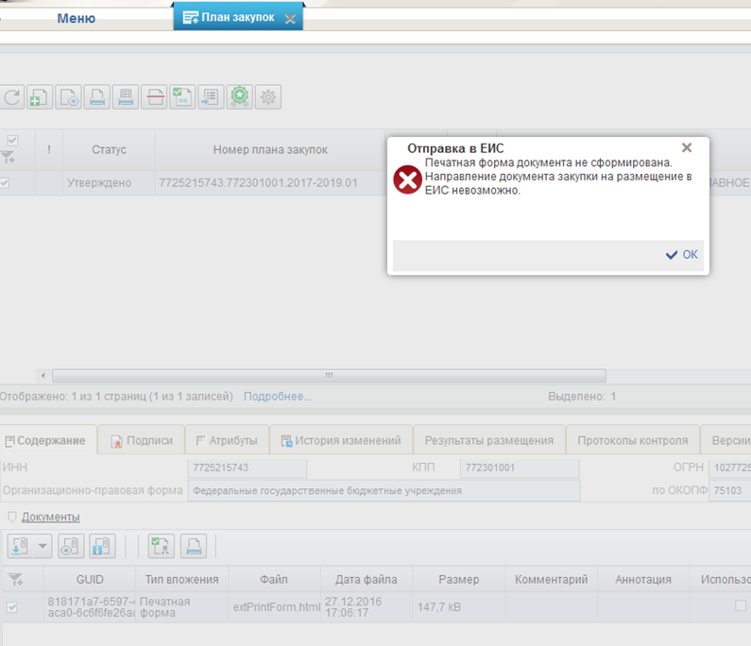Click the green certificate badge icon

(240, 96)
